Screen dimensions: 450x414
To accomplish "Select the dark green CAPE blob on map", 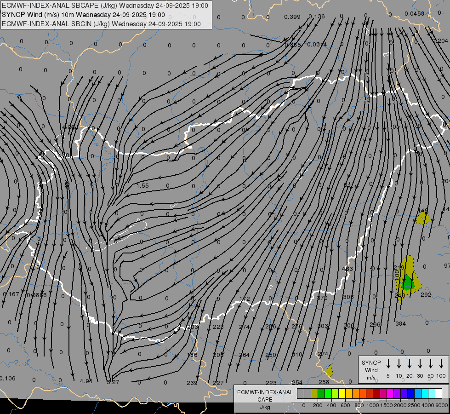I will pyautogui.click(x=408, y=282).
